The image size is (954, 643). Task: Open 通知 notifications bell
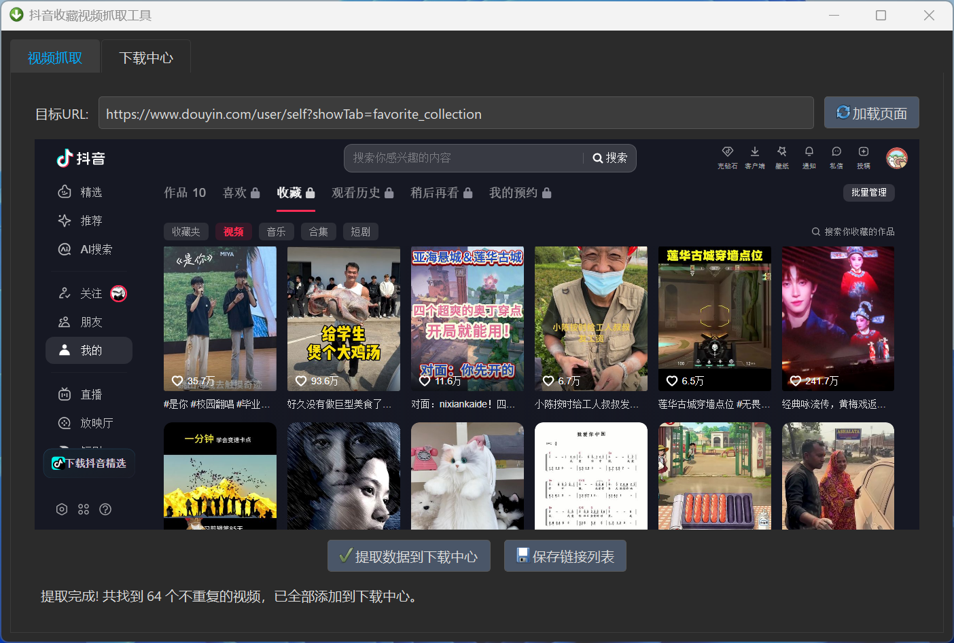click(809, 152)
